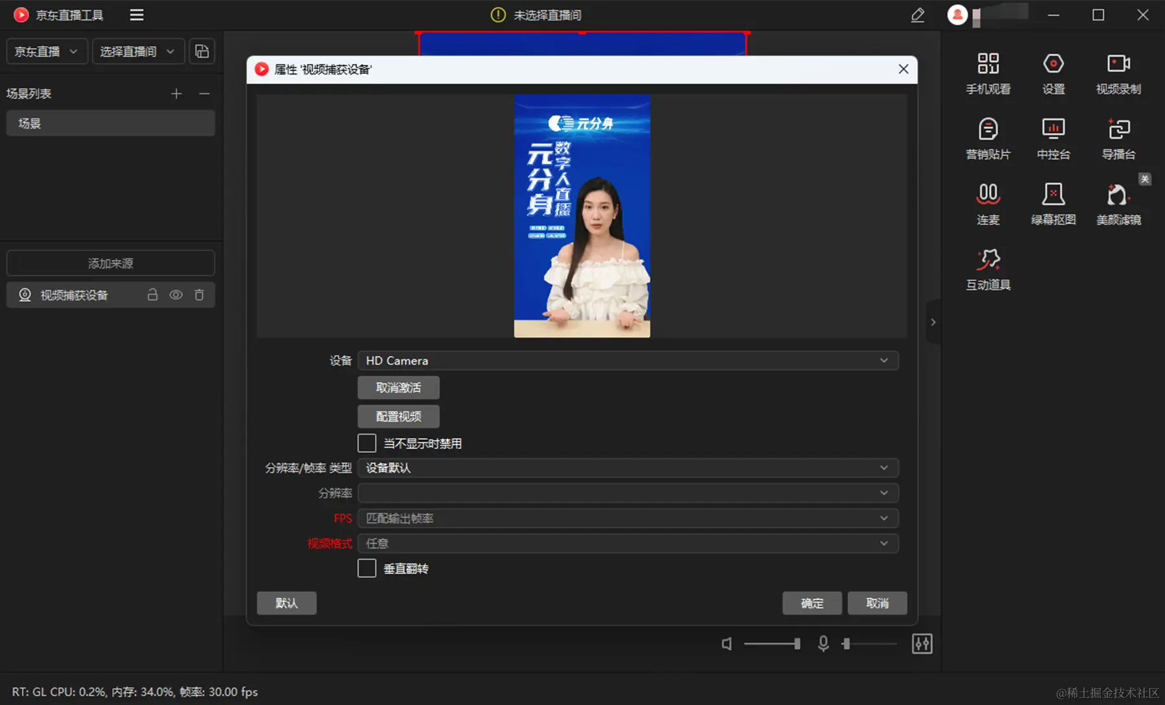
Task: Open the empty 分辨率 dropdown
Action: (x=628, y=493)
